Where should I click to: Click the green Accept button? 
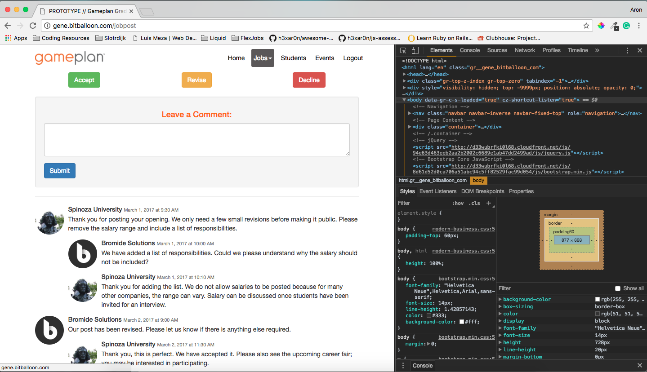84,80
